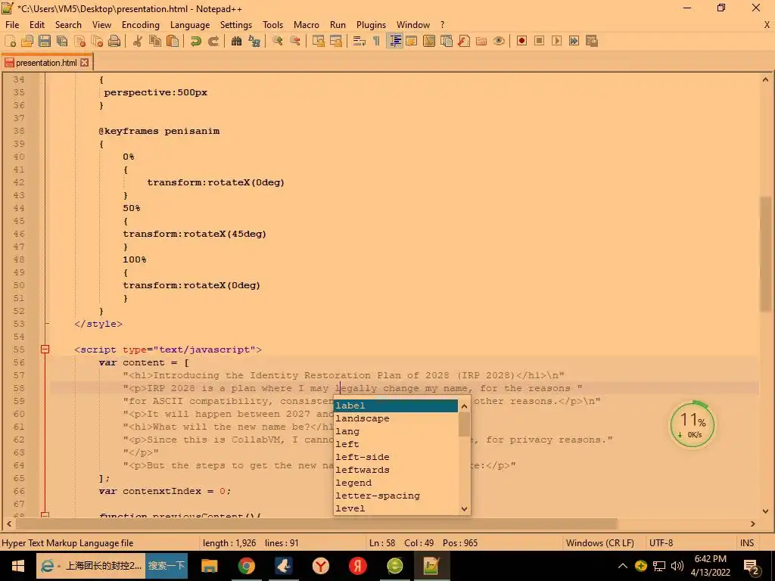Click the Close document toolbar icon
Screen dimensions: 775x581
point(79,41)
